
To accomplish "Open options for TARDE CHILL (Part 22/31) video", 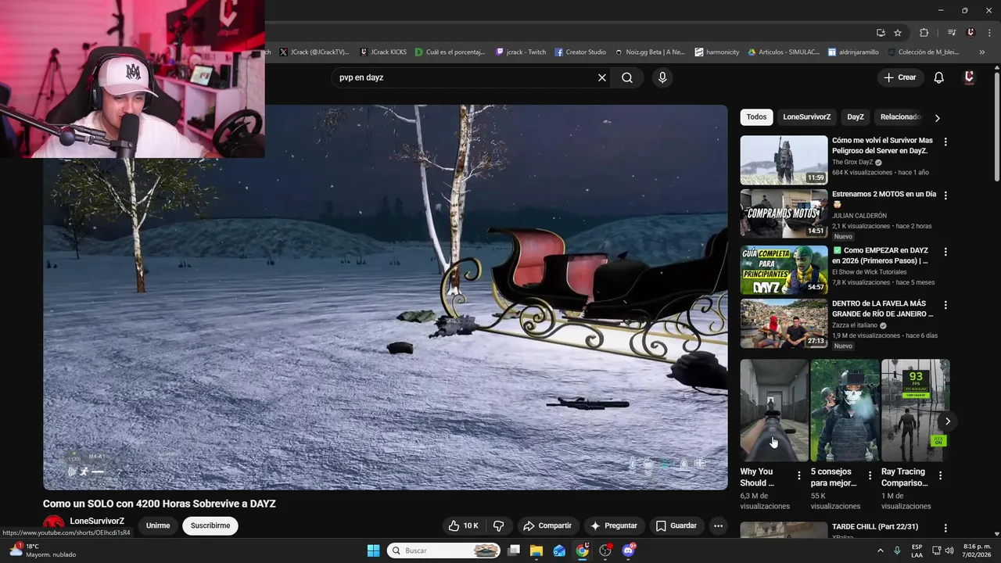I will (x=945, y=529).
